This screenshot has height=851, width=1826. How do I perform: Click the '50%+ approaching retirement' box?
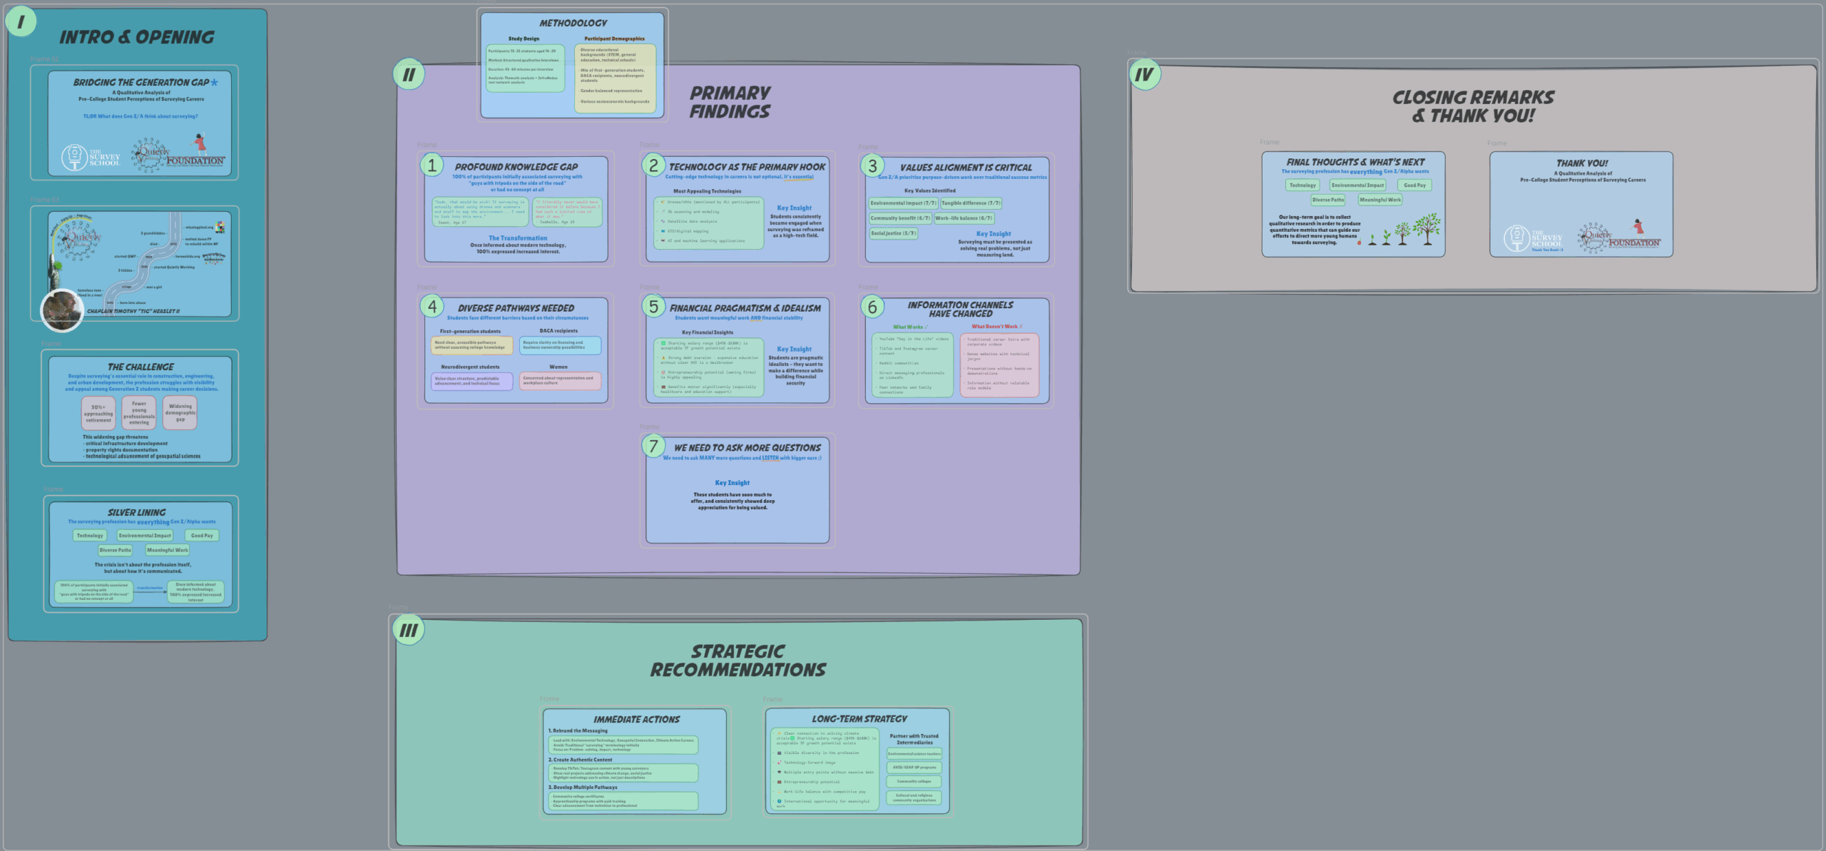point(98,414)
